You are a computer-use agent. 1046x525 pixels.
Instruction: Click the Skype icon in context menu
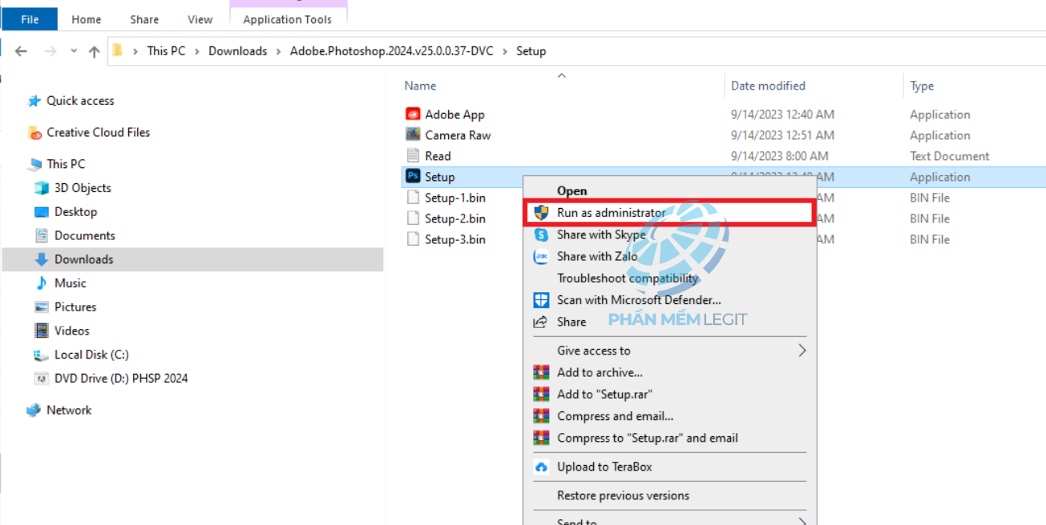pyautogui.click(x=541, y=235)
